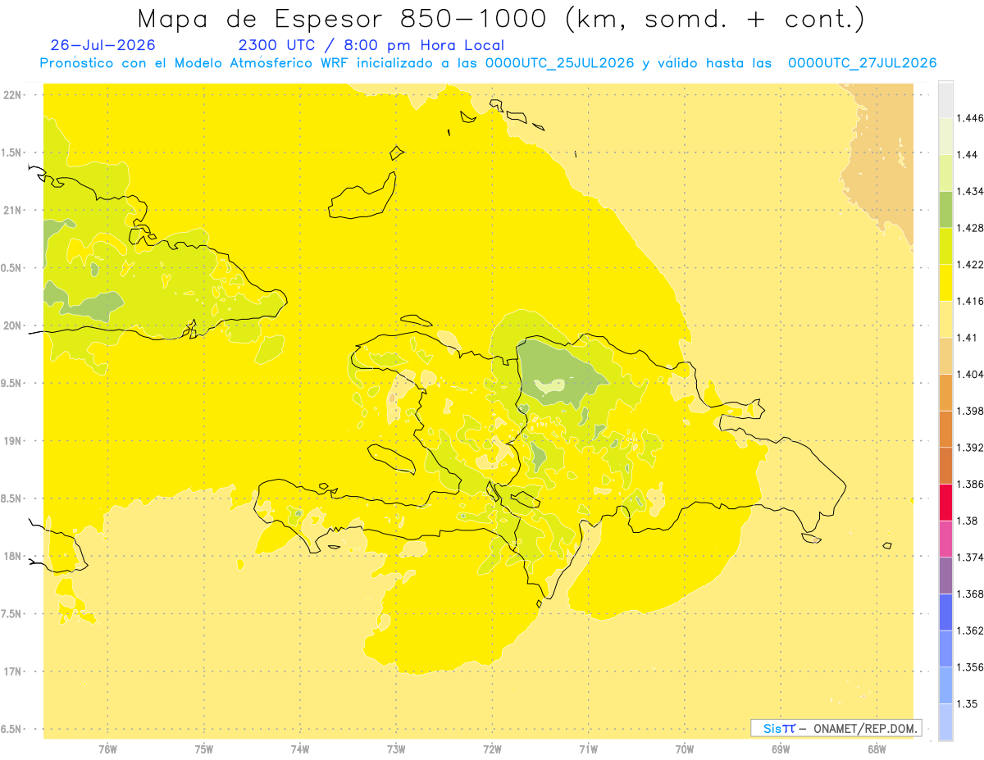Click the latitude label '0.5N'
The height and width of the screenshot is (760, 984).
12,268
